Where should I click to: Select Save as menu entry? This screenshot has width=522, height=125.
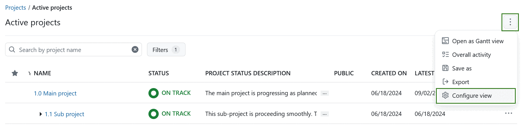tap(462, 68)
